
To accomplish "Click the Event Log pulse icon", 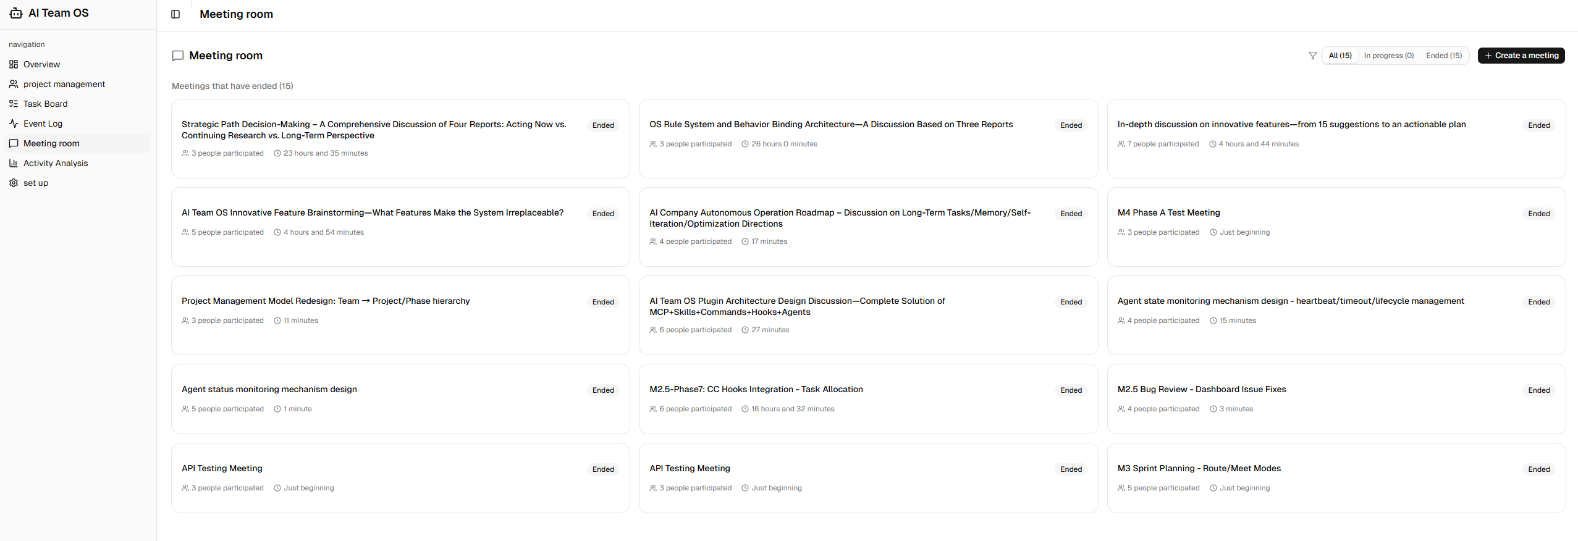I will (14, 124).
